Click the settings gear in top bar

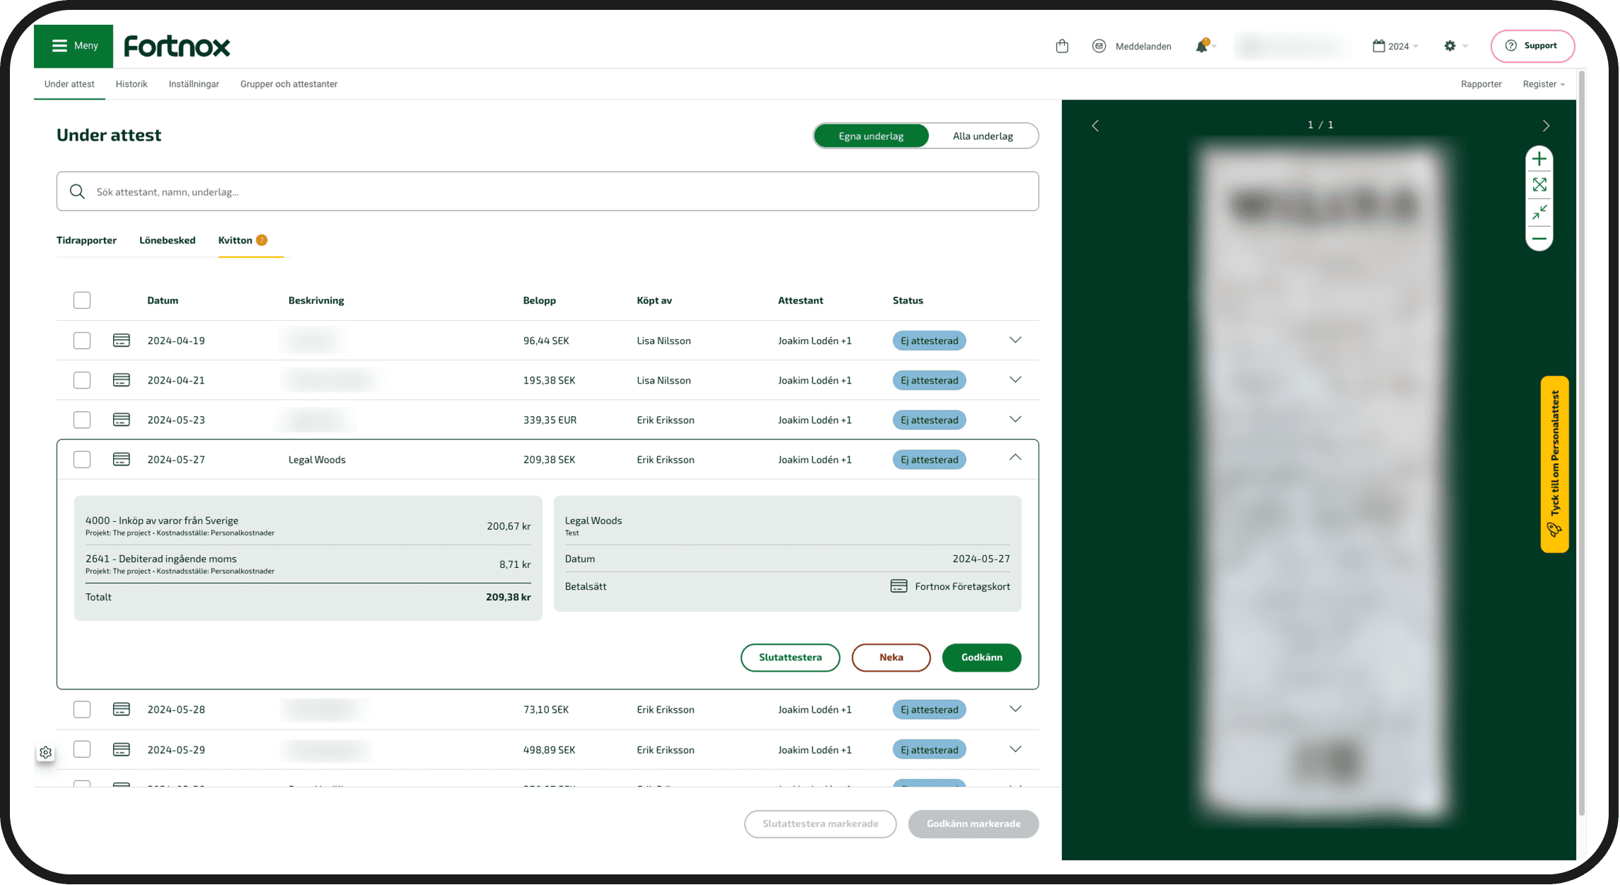point(1450,46)
